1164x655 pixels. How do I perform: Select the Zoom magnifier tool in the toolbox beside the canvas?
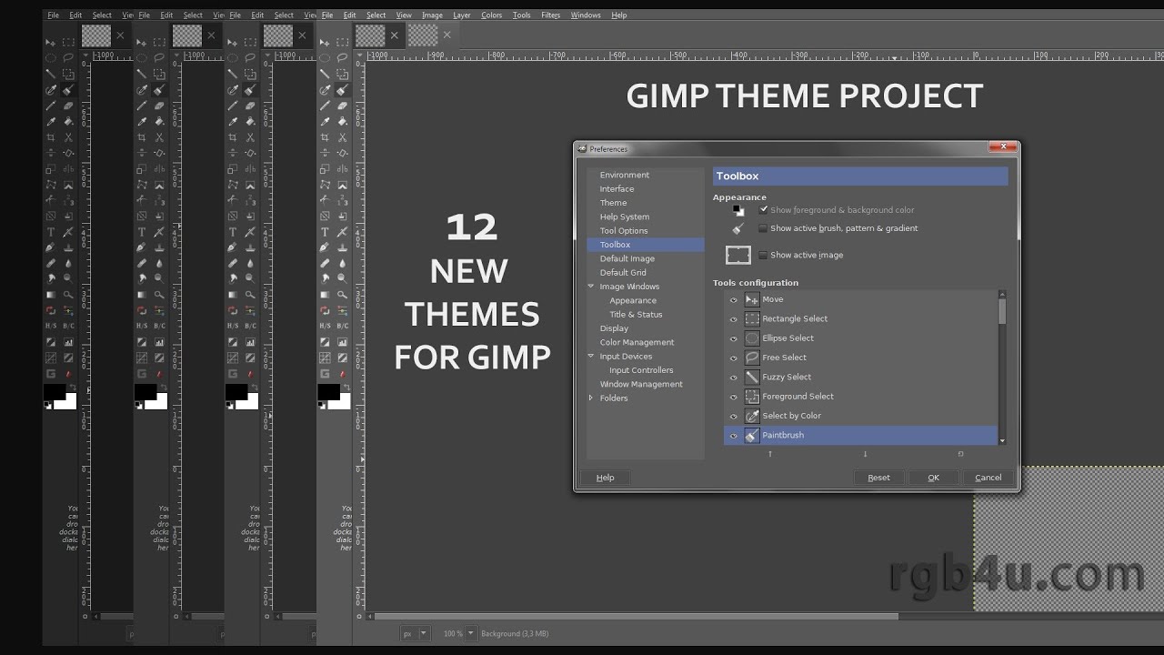[342, 295]
